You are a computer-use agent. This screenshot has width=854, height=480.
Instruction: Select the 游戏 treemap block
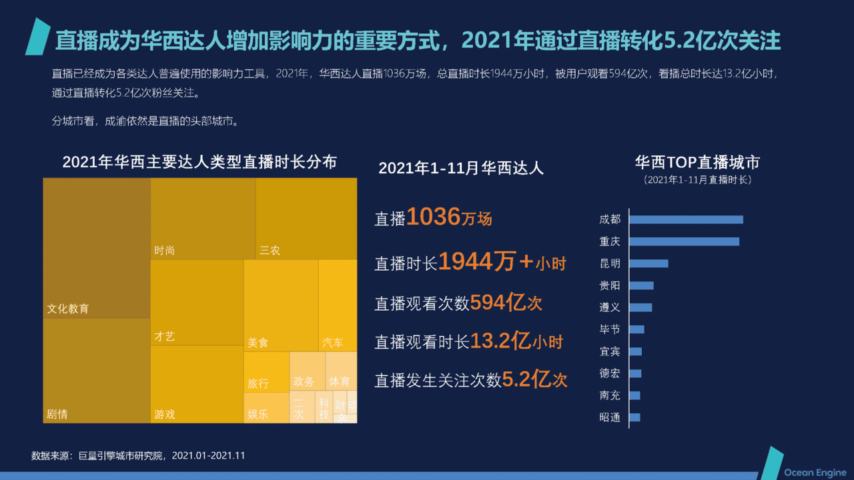click(x=197, y=384)
